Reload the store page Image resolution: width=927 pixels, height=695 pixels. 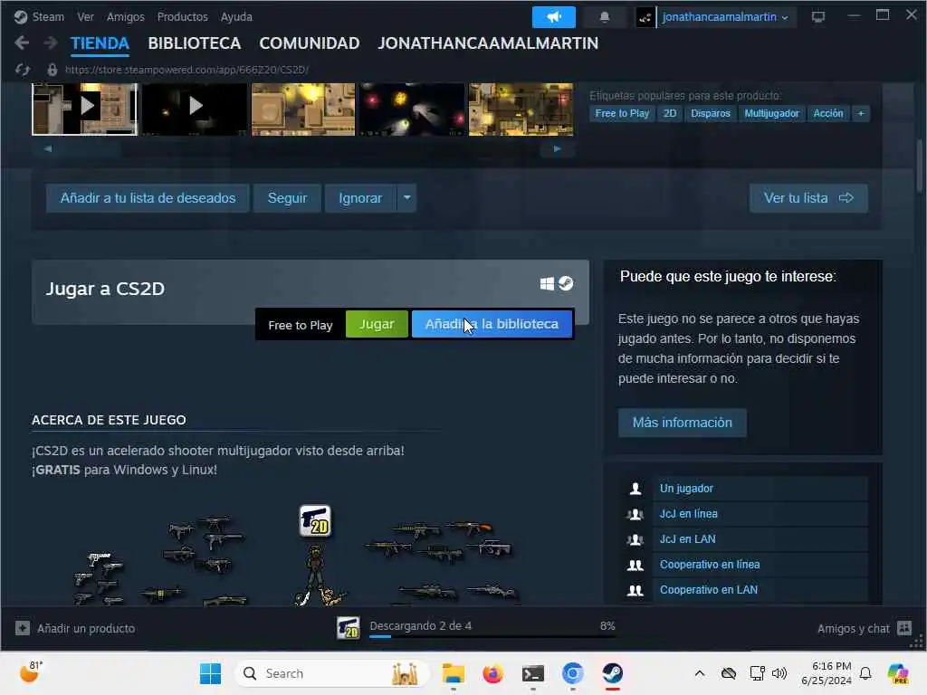click(23, 70)
